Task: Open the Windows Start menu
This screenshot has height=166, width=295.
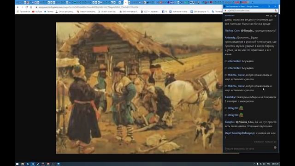Action: click(18, 164)
